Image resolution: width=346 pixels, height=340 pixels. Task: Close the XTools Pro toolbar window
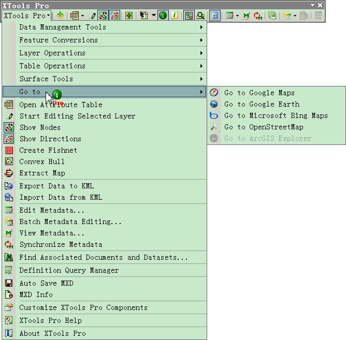pyautogui.click(x=320, y=5)
